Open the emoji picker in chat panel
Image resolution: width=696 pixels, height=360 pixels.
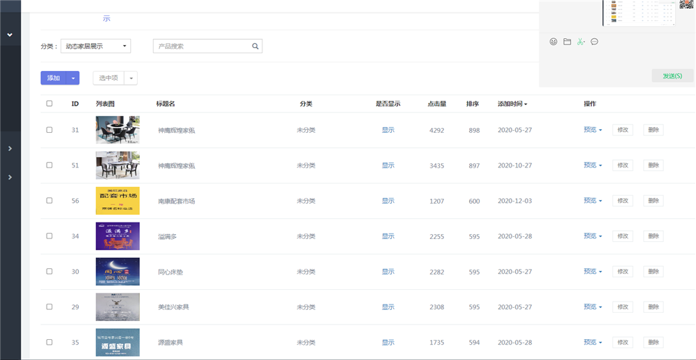[553, 42]
